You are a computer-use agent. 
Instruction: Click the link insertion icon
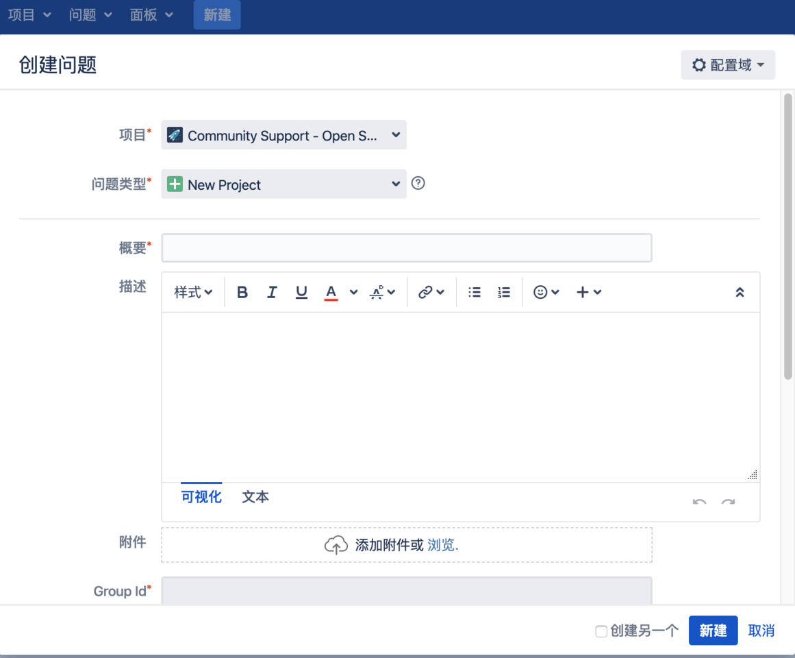coord(431,292)
